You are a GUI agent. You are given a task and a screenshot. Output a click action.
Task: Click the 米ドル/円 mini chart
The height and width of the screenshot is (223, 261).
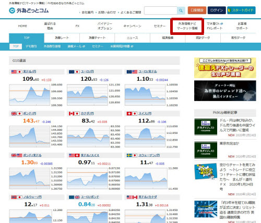click(x=30, y=95)
